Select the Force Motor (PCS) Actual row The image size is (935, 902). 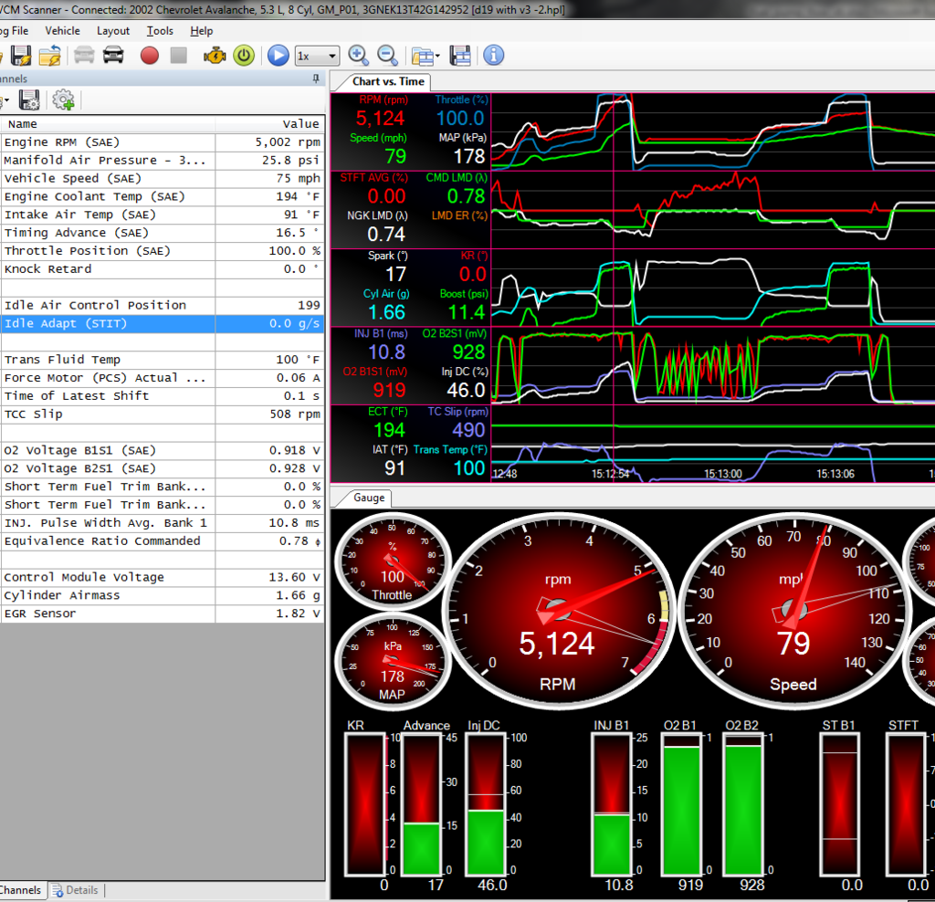click(x=163, y=378)
